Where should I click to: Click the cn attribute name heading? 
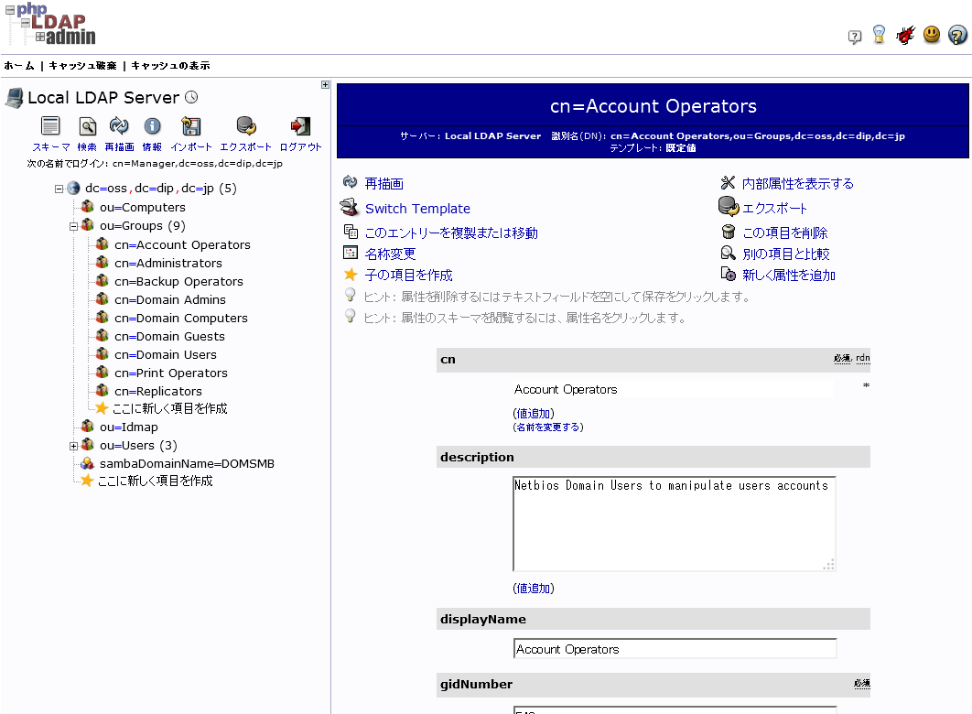pyautogui.click(x=448, y=360)
